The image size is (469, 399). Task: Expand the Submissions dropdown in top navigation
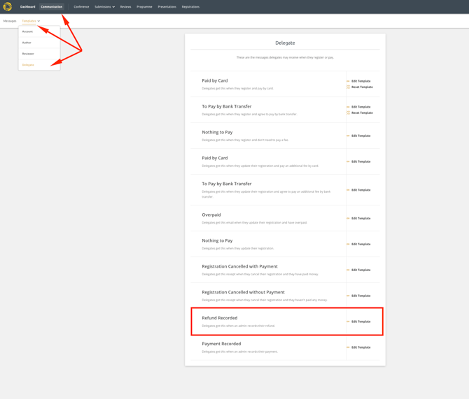click(x=104, y=7)
